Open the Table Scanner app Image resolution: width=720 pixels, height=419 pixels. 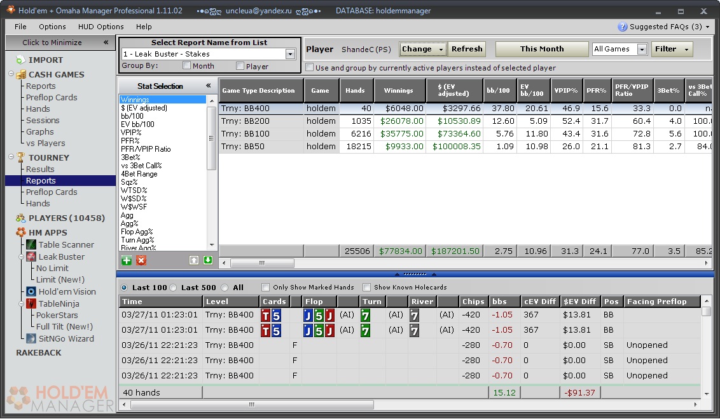click(x=66, y=245)
